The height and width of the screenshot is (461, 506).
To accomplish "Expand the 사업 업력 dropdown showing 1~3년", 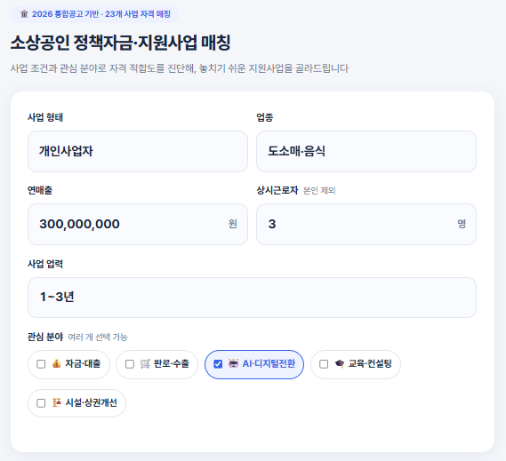I will tap(252, 298).
